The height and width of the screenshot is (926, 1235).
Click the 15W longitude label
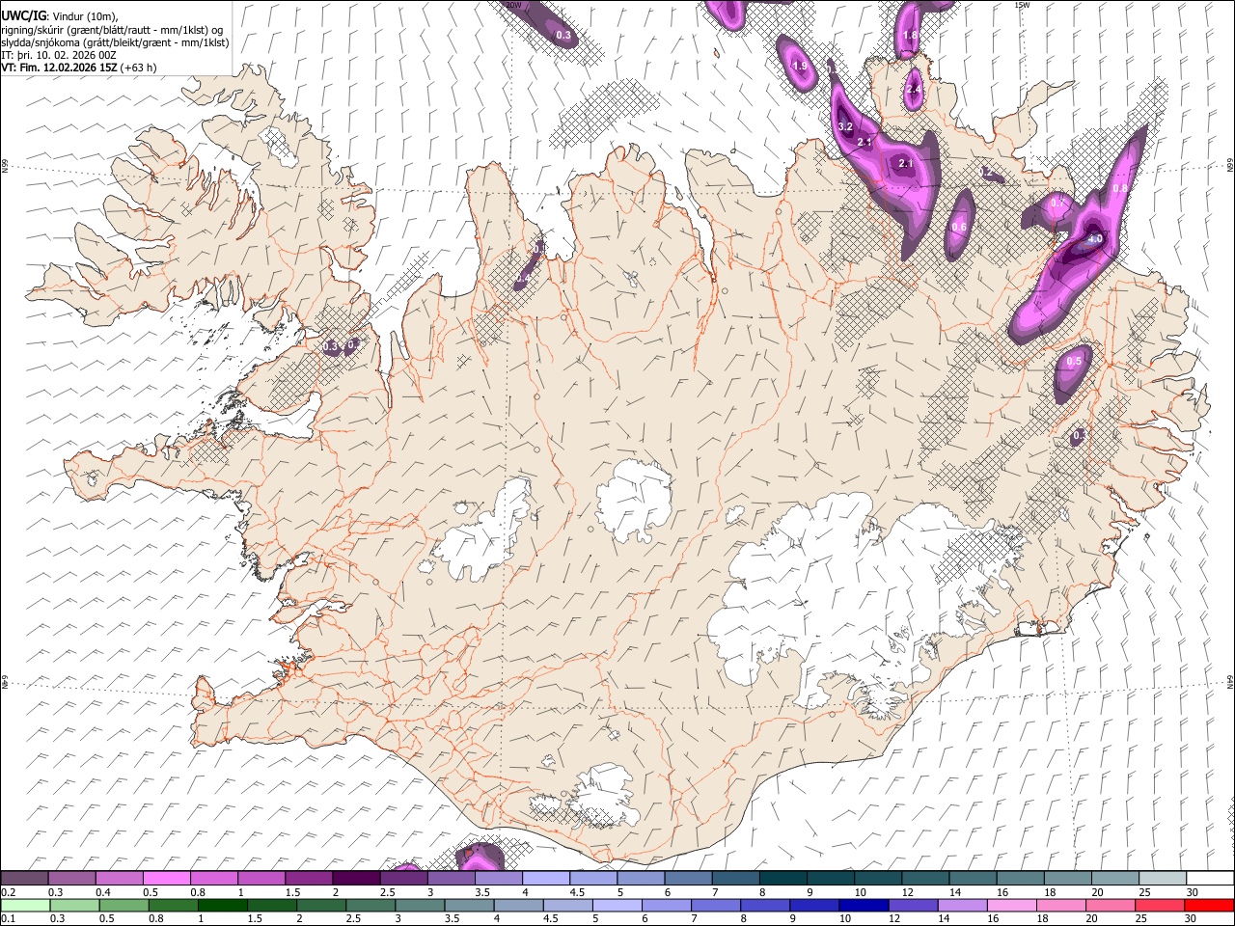1023,5
